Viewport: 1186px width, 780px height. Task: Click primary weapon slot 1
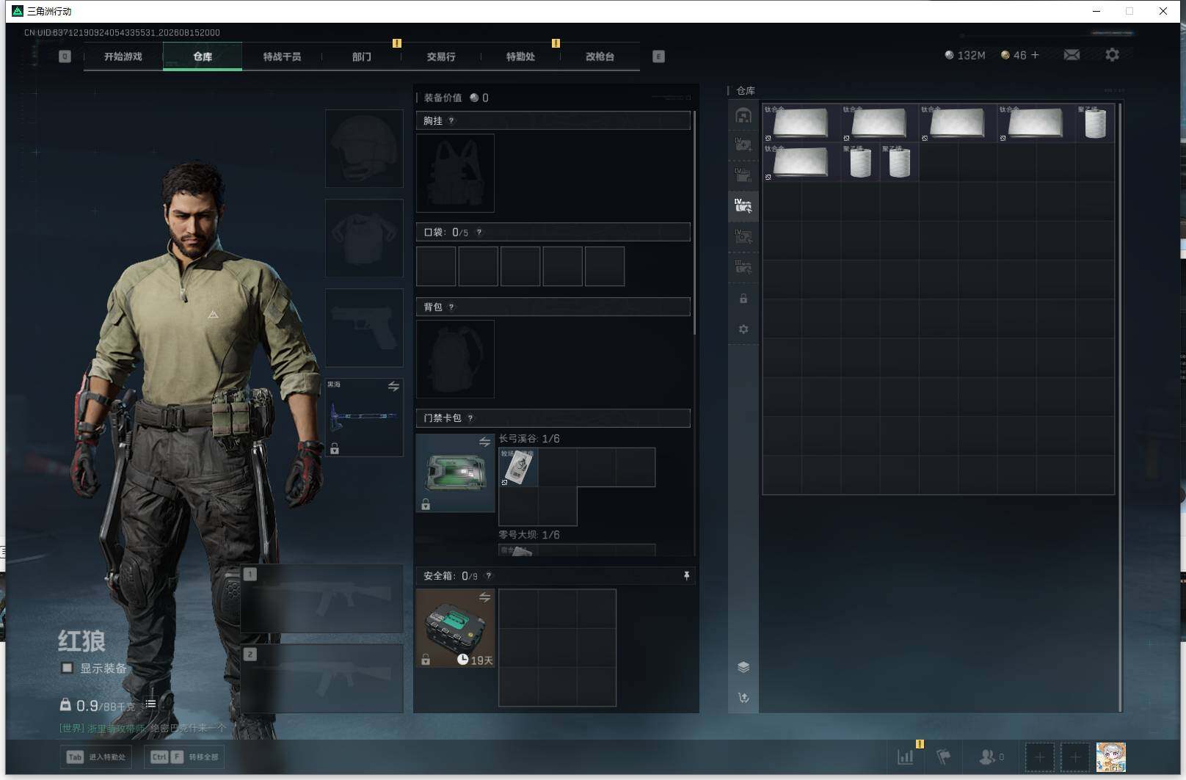[322, 599]
